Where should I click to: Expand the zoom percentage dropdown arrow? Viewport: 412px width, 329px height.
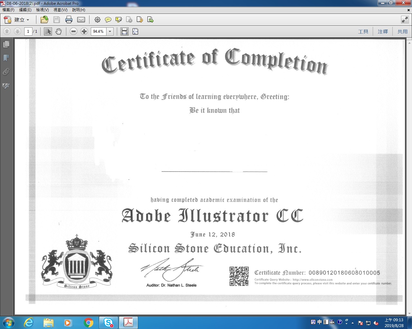110,31
